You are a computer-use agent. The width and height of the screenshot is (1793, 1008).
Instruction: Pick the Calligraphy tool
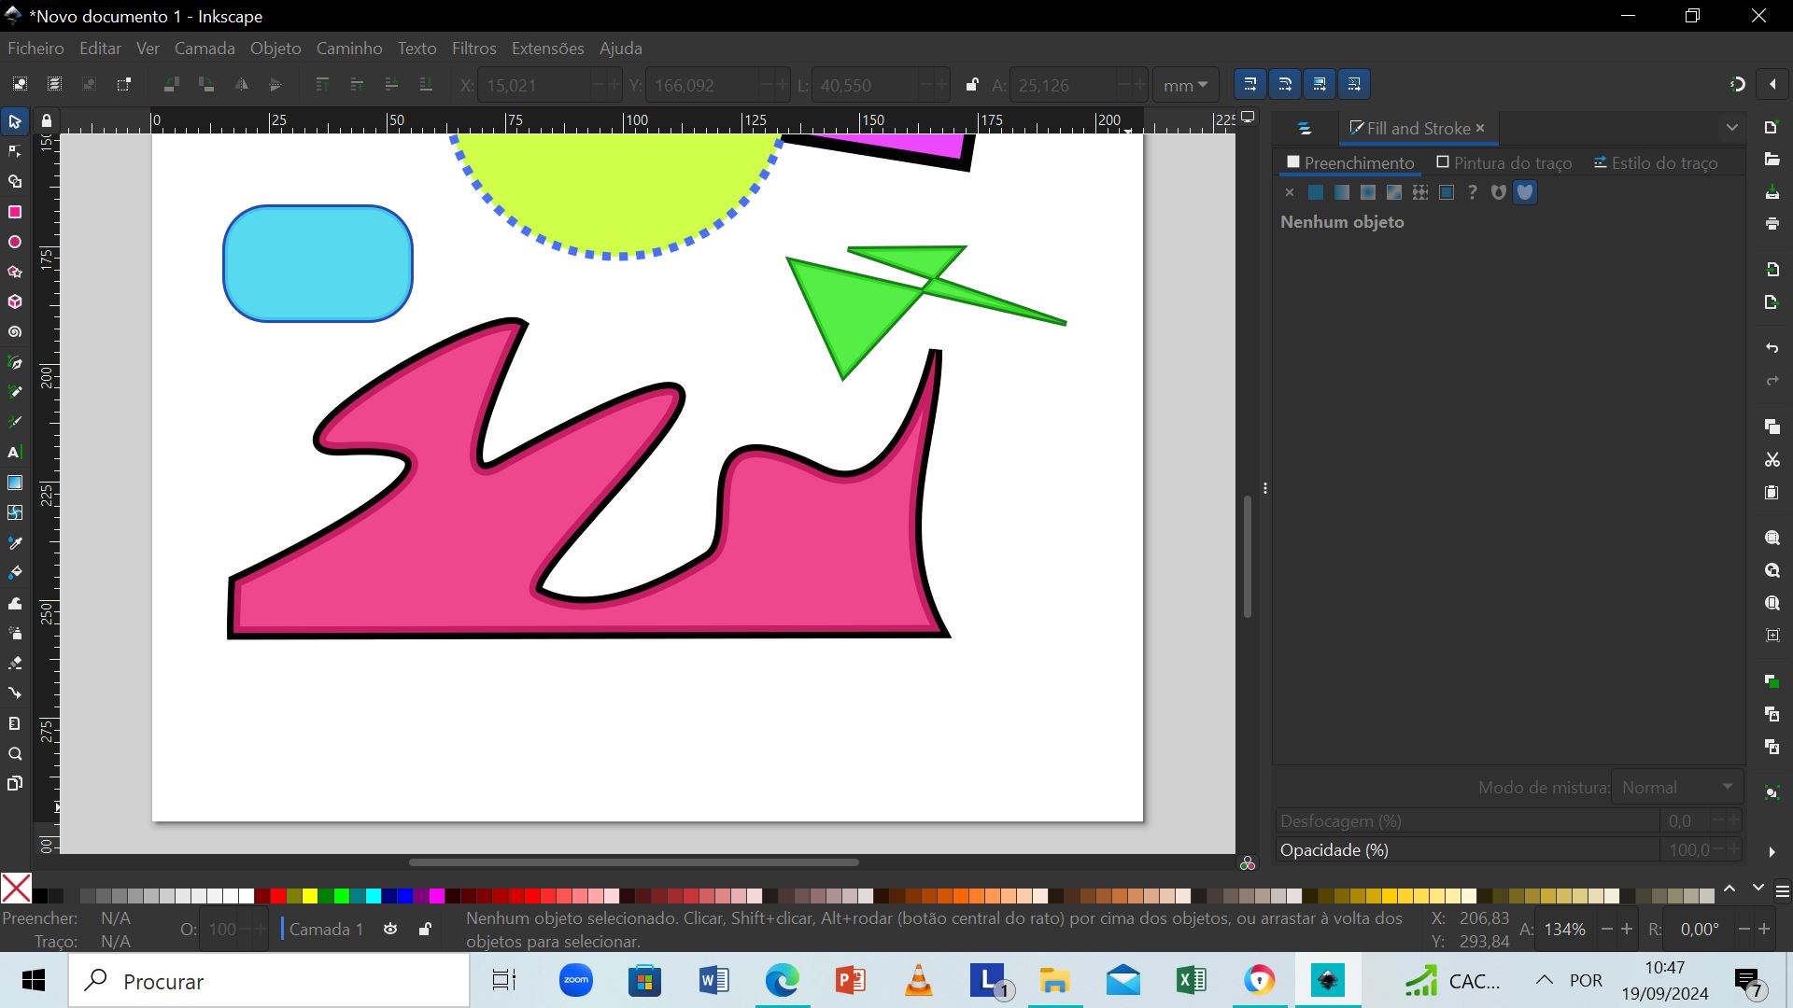15,422
